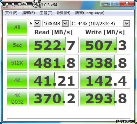Maximize the benchmark window
The image size is (137, 124).
pyautogui.click(x=115, y=4)
